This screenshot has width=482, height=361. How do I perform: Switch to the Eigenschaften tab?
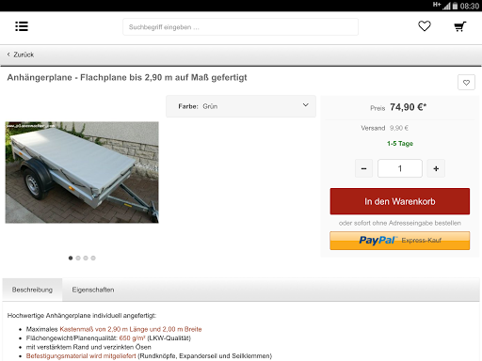(x=93, y=290)
